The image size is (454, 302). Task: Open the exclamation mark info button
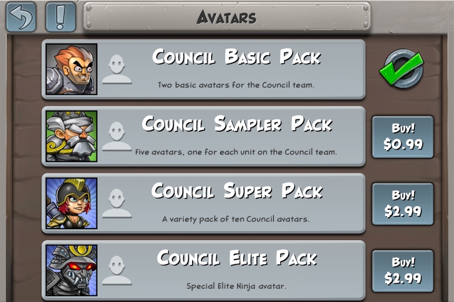click(61, 17)
